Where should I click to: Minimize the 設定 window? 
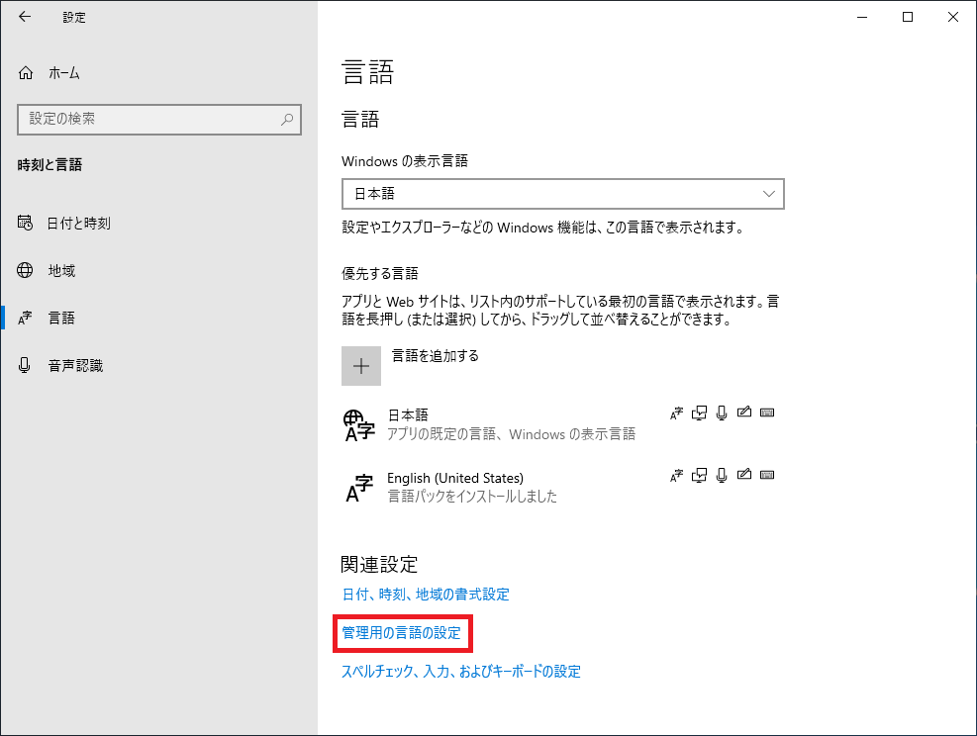pyautogui.click(x=862, y=17)
